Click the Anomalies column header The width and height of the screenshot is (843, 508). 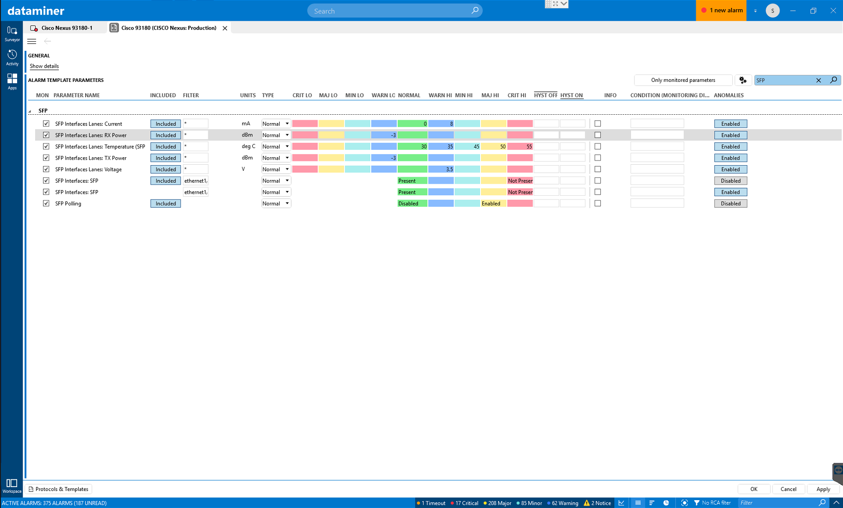click(729, 95)
